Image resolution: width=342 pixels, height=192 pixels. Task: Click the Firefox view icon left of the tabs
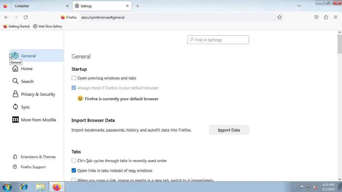point(5,6)
